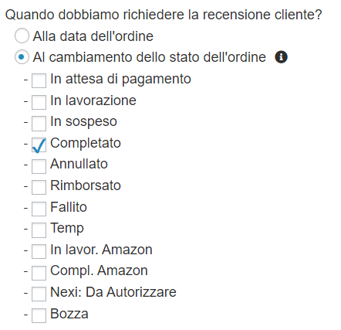This screenshot has width=341, height=330.
Task: Click the "Alla data dell'ordine" label text
Action: [x=93, y=36]
